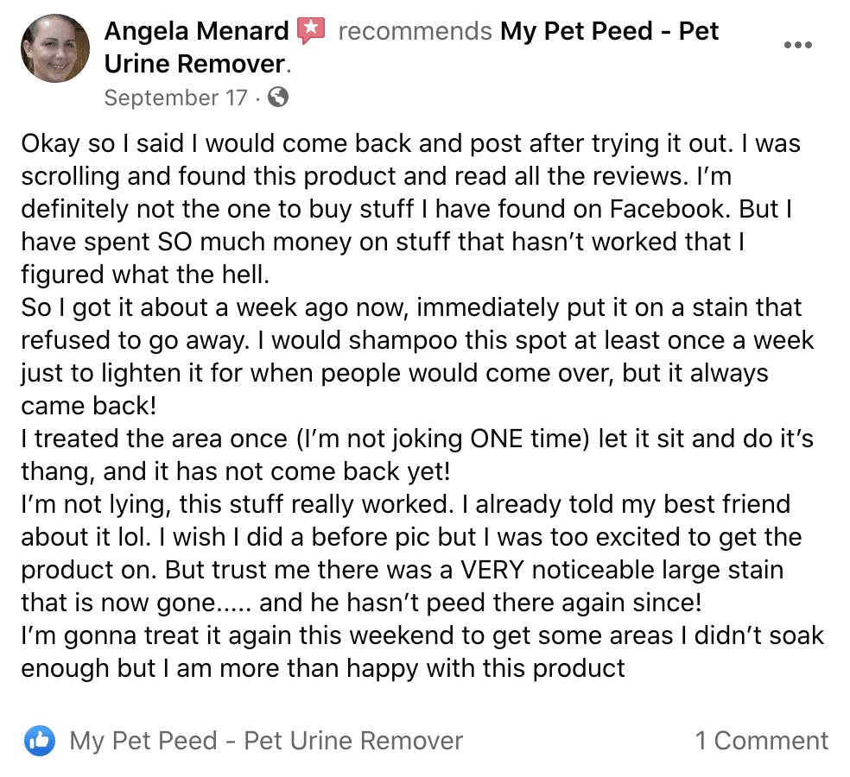Click the red recommendation star badge icon
This screenshot has width=850, height=777.
pyautogui.click(x=311, y=30)
